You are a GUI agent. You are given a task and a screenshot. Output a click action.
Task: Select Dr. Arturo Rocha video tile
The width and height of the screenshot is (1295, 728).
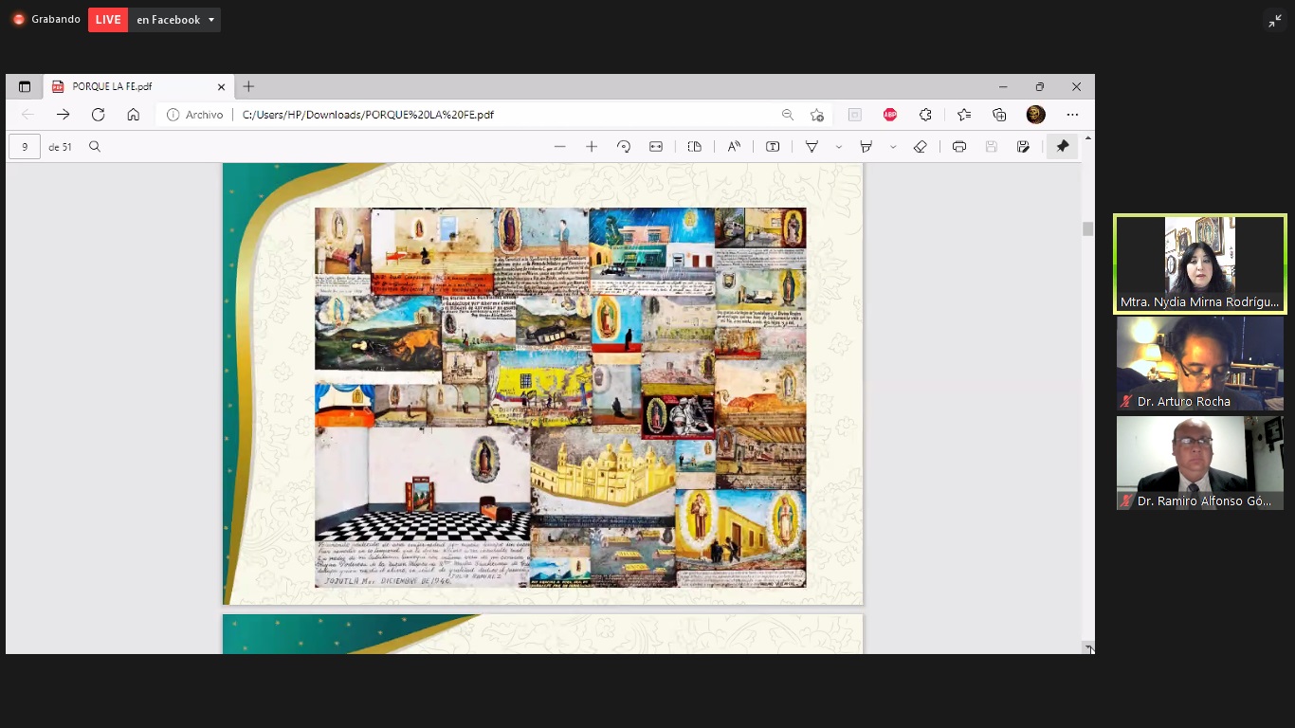pyautogui.click(x=1199, y=363)
